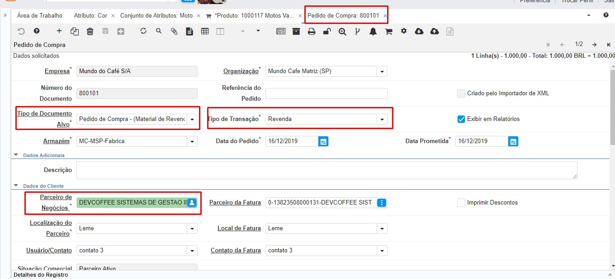Viewport: 615px width, 279px height.
Task: Click the Delete record trash icon
Action: coord(90,31)
